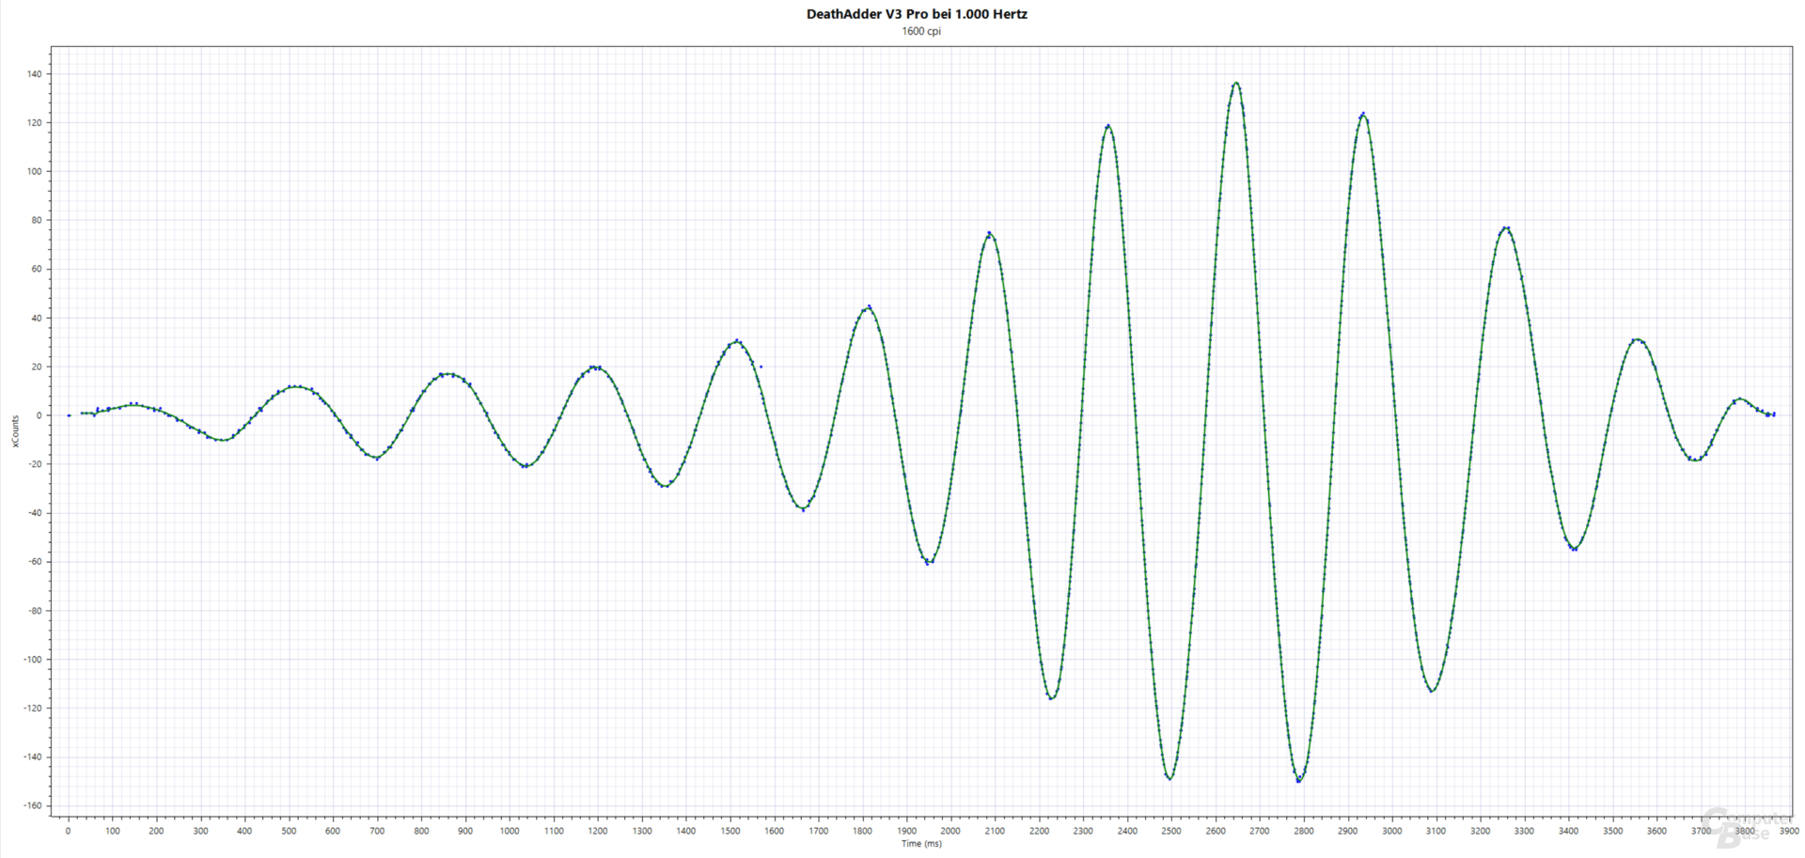This screenshot has width=1805, height=858.
Task: Click the highest curve peak near 2650 ms
Action: [1236, 84]
